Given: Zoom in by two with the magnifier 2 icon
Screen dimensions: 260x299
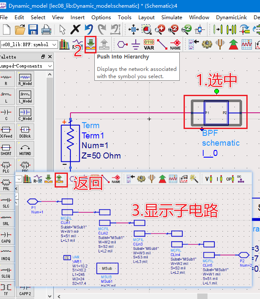Looking at the screenshot, I should (x=173, y=29).
